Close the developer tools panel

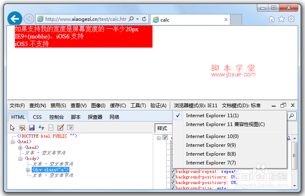tap(293, 105)
